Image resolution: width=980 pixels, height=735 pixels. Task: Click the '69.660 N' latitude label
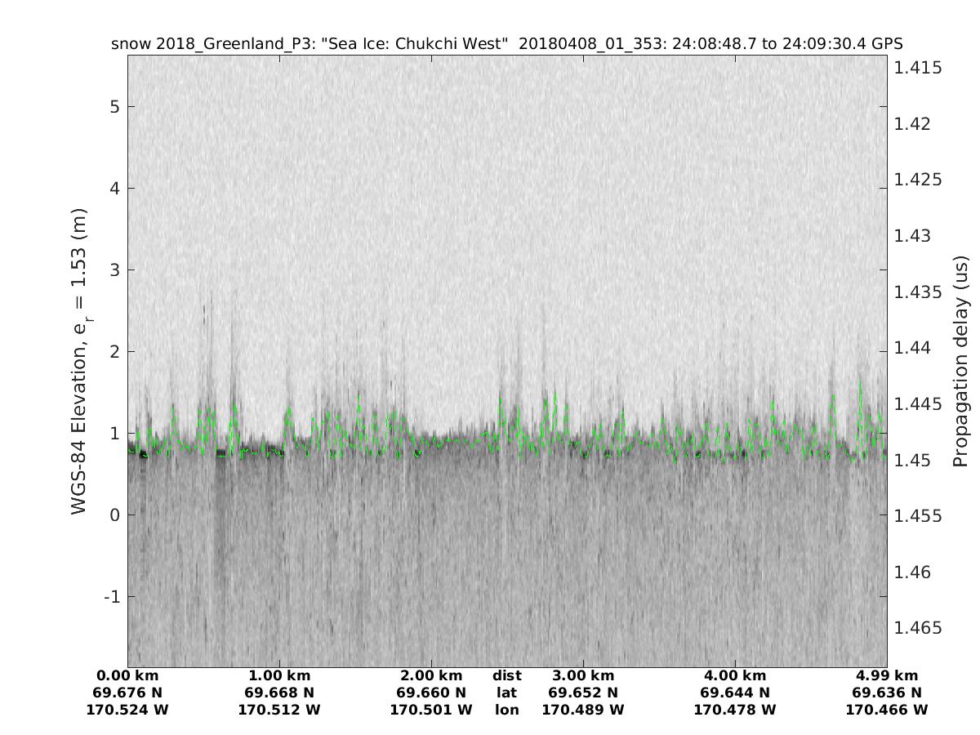(431, 693)
